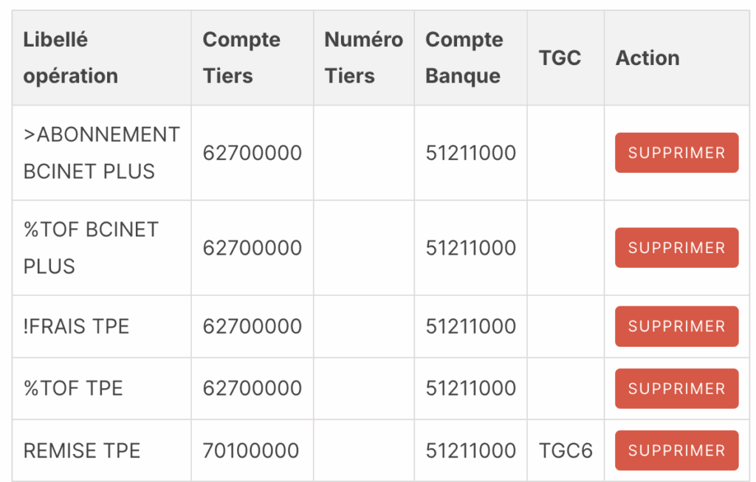Click the TGC6 value cell

point(566,450)
